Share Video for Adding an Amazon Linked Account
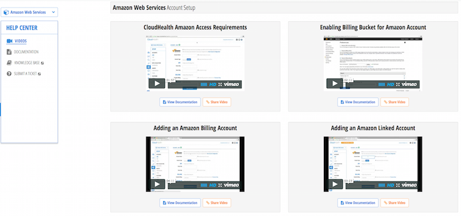 (395, 203)
